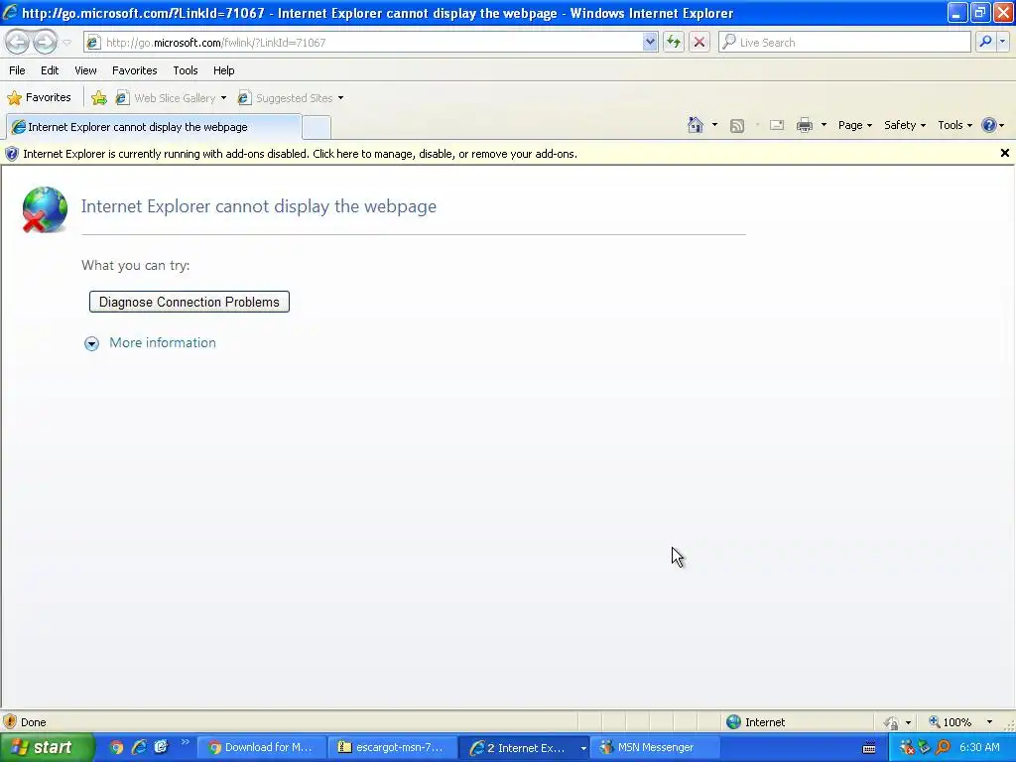Click the Refresh page icon
The width and height of the screenshot is (1016, 762).
coord(674,42)
